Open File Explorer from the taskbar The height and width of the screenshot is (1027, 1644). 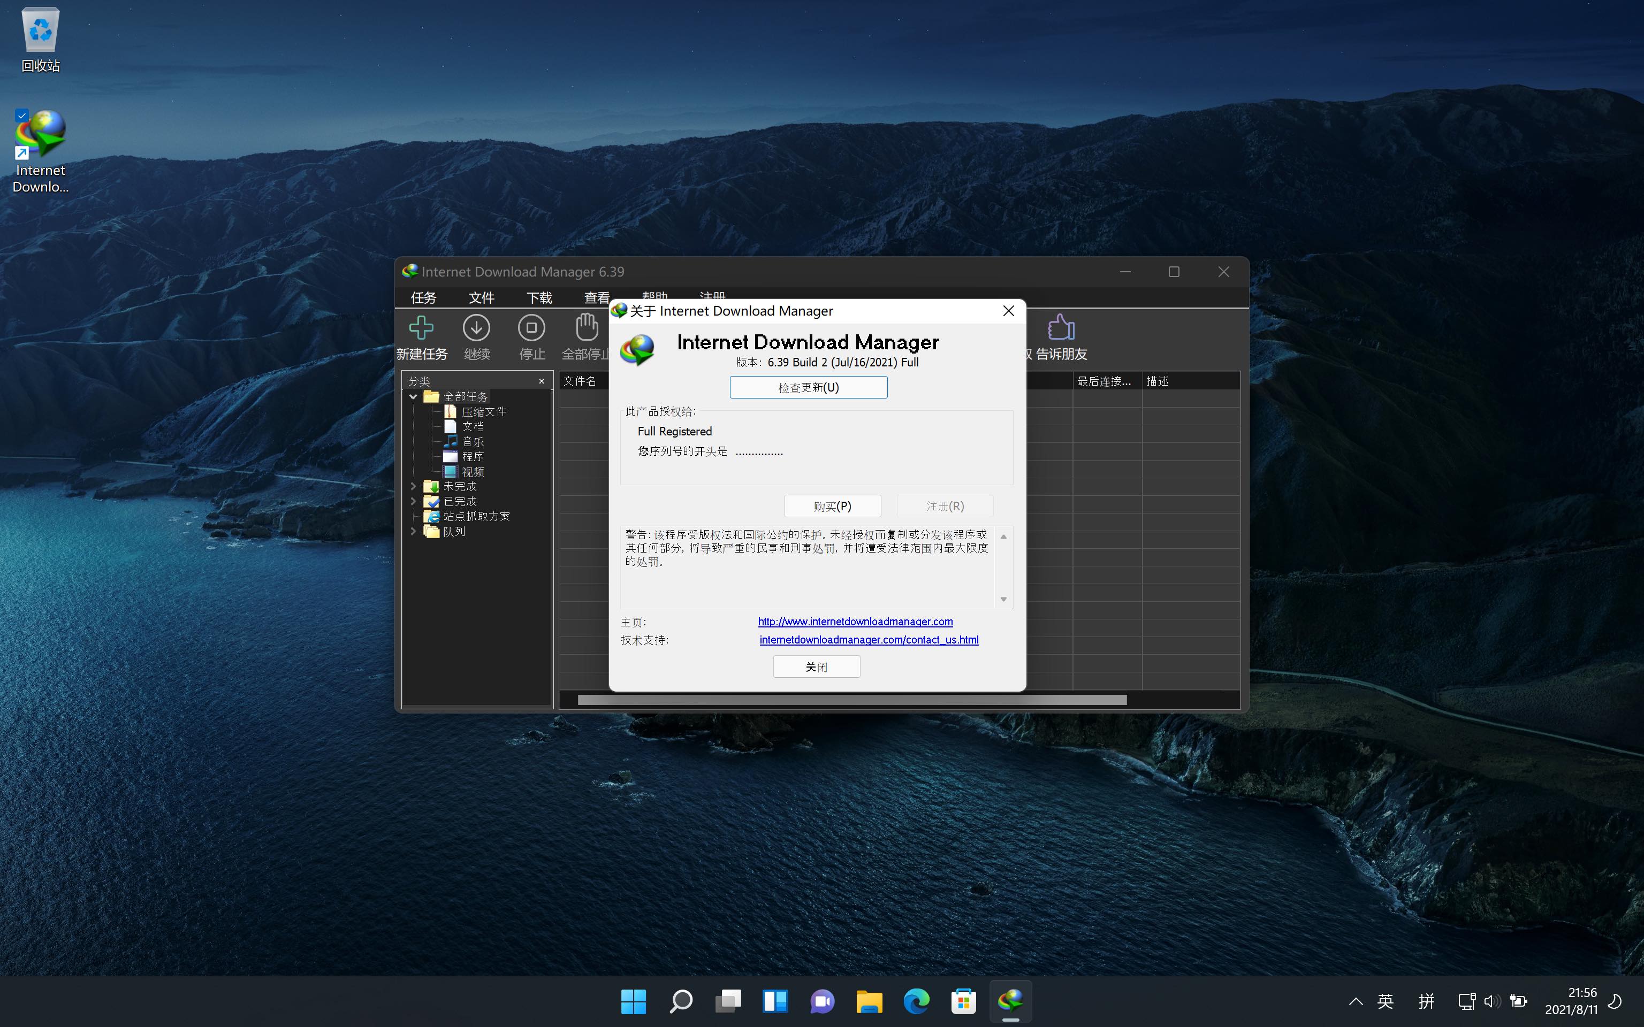tap(869, 1001)
